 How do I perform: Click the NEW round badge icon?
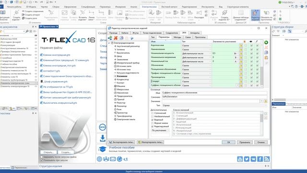pos(102,127)
